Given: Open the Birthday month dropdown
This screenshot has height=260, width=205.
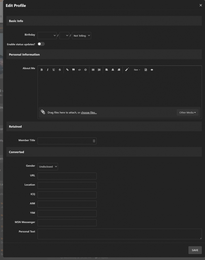Looking at the screenshot, I should tap(47, 35).
